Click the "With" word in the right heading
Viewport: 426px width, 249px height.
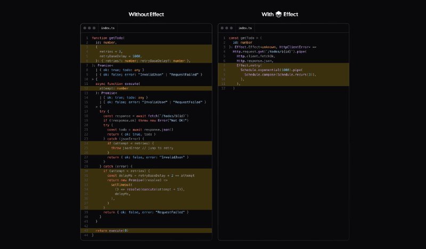point(268,14)
